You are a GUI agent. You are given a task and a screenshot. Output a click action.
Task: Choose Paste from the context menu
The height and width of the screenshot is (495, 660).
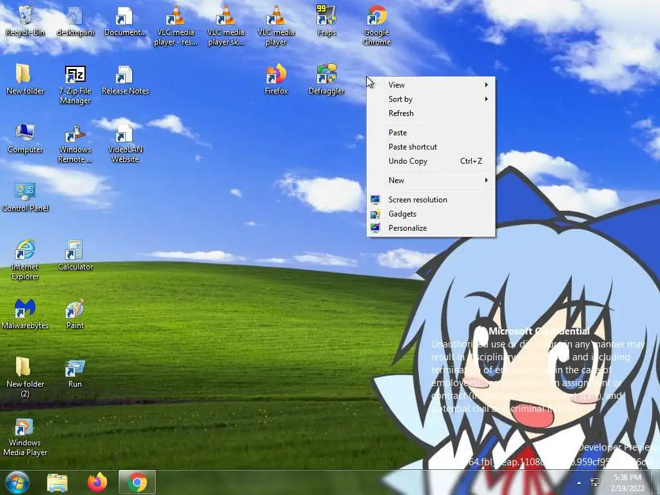point(431,133)
